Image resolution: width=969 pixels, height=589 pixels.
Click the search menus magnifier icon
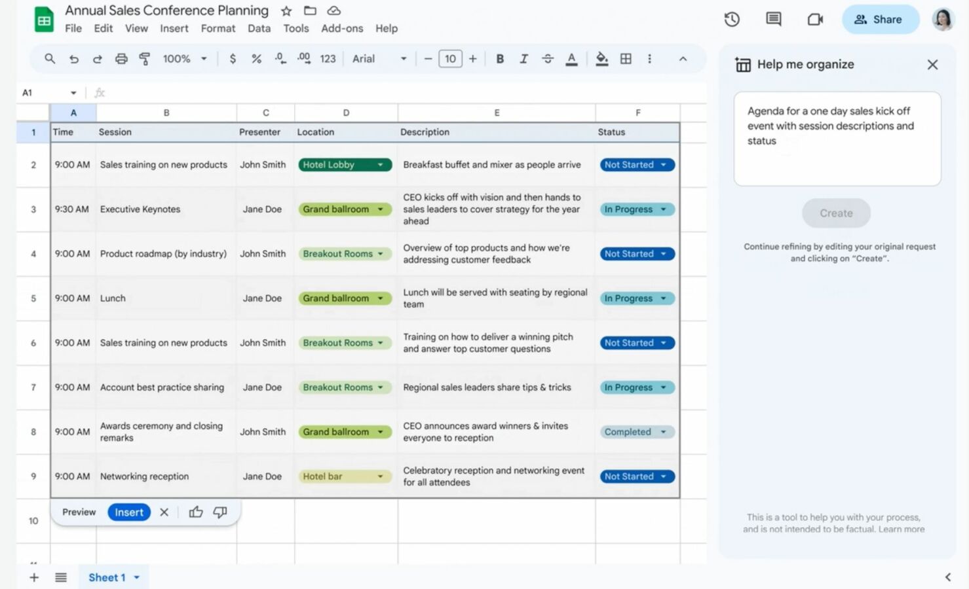pos(50,58)
